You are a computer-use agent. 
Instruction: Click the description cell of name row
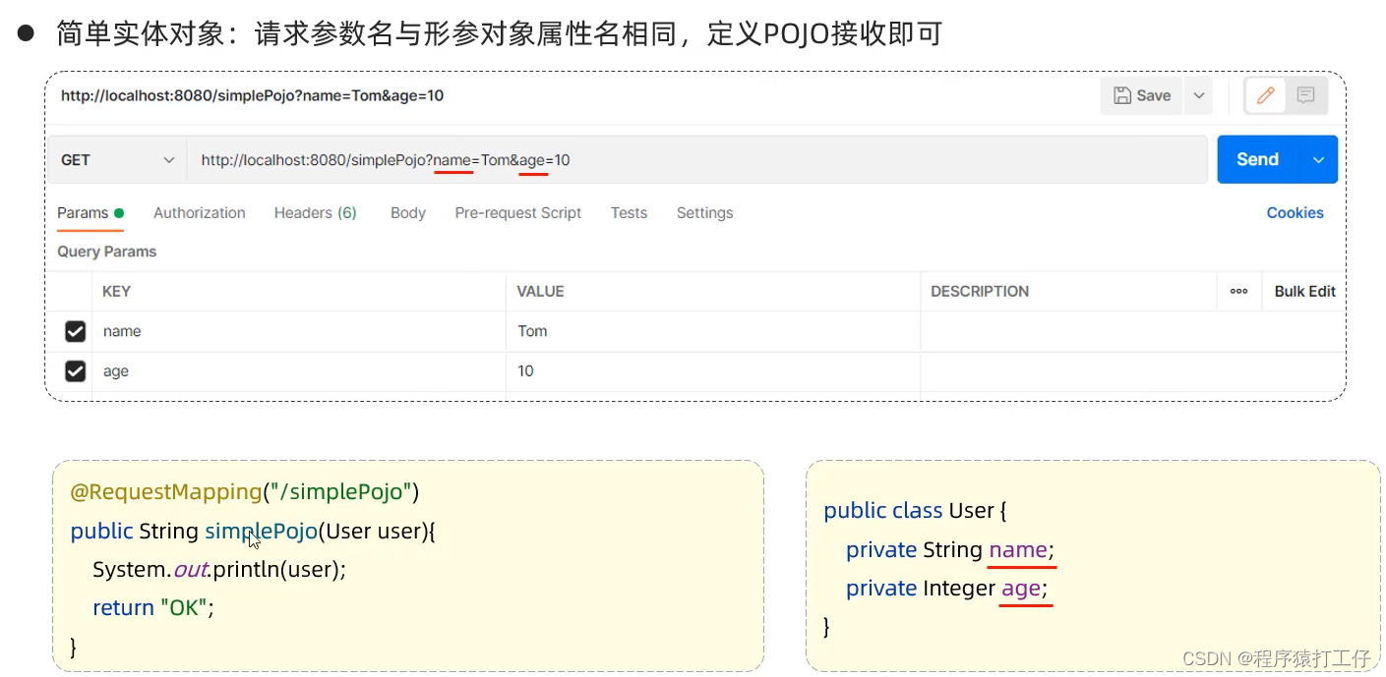coord(1132,332)
